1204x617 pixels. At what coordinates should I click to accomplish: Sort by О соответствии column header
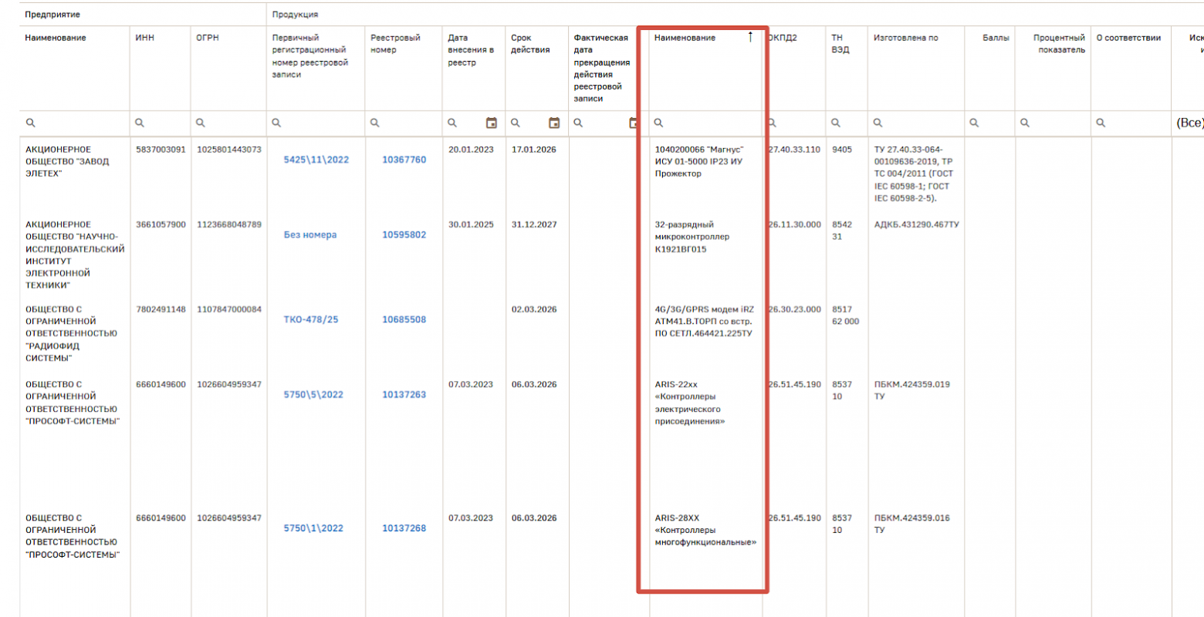1128,38
